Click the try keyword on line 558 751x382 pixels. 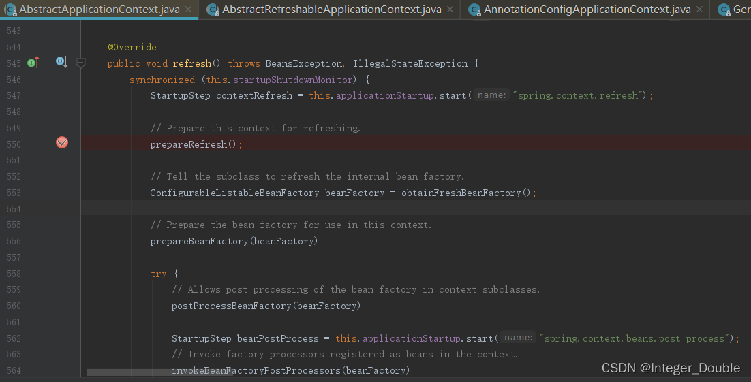pyautogui.click(x=159, y=274)
